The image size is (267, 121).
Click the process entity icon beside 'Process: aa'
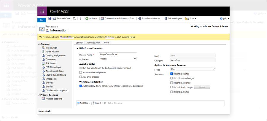pyautogui.click(x=42, y=29)
